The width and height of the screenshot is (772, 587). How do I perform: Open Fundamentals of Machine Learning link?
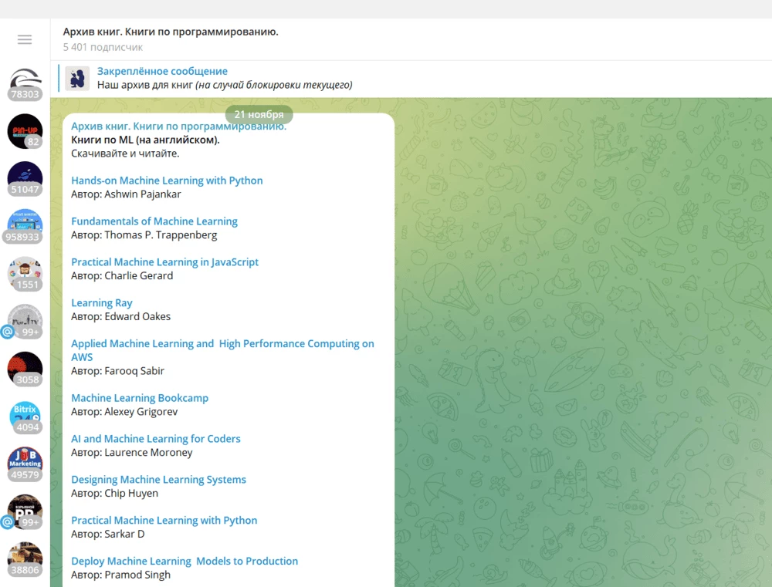[154, 221]
